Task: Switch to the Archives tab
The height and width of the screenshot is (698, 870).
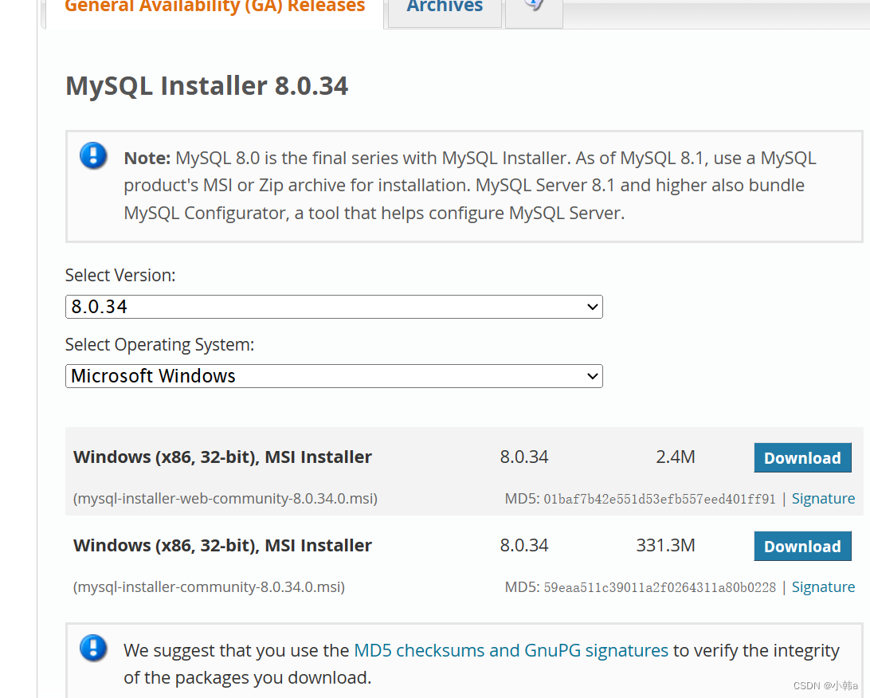Action: click(x=444, y=8)
